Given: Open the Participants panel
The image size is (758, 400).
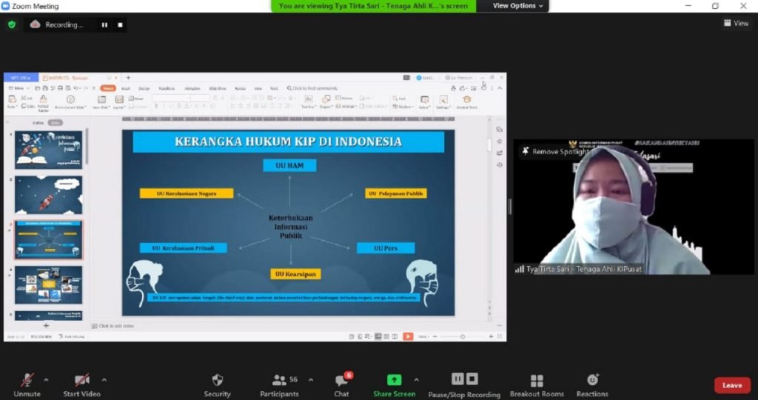Looking at the screenshot, I should click(279, 380).
